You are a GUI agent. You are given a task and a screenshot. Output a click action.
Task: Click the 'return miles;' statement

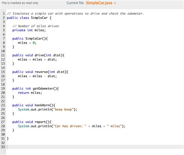[x=30, y=93]
